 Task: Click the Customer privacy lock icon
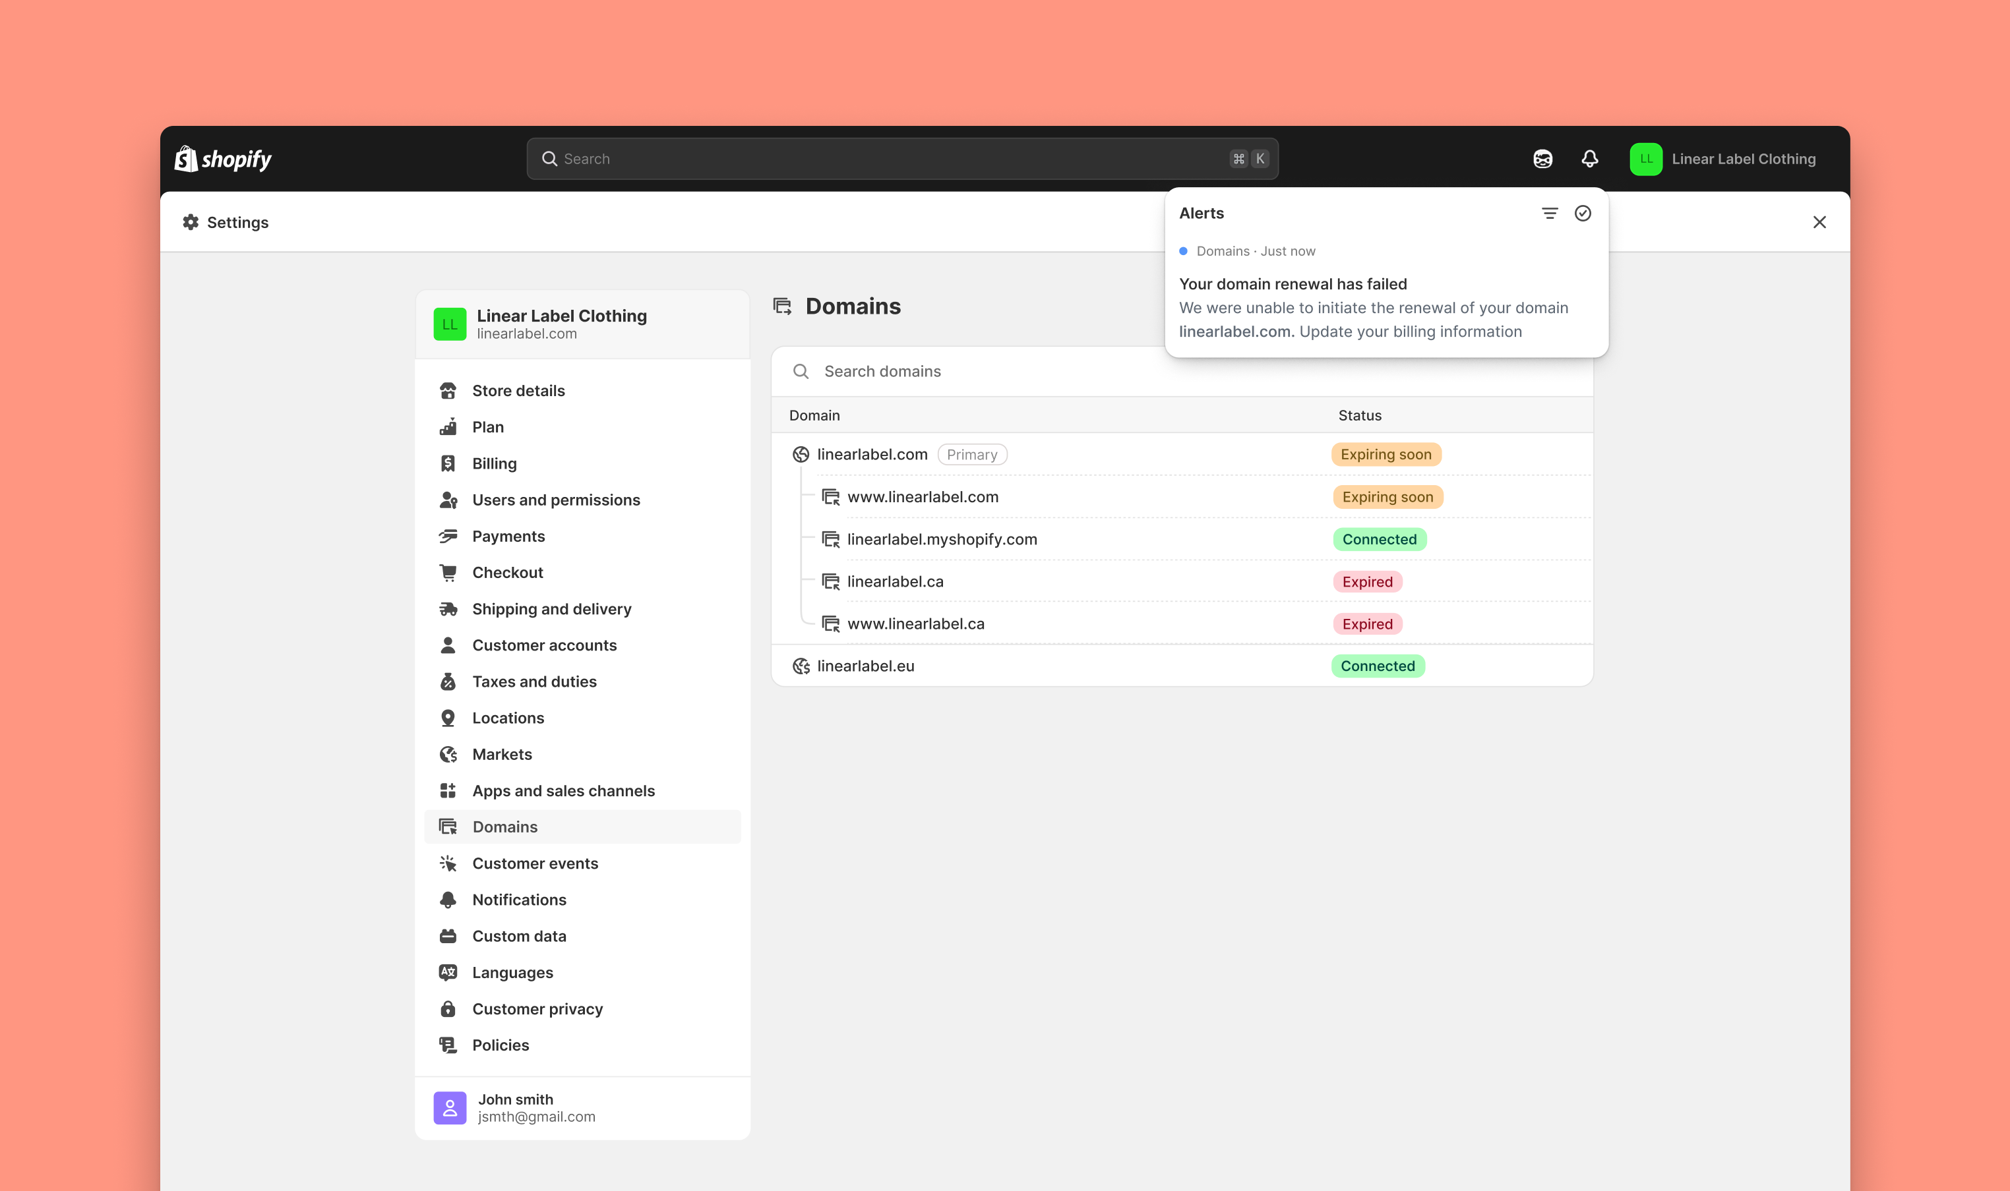click(448, 1009)
